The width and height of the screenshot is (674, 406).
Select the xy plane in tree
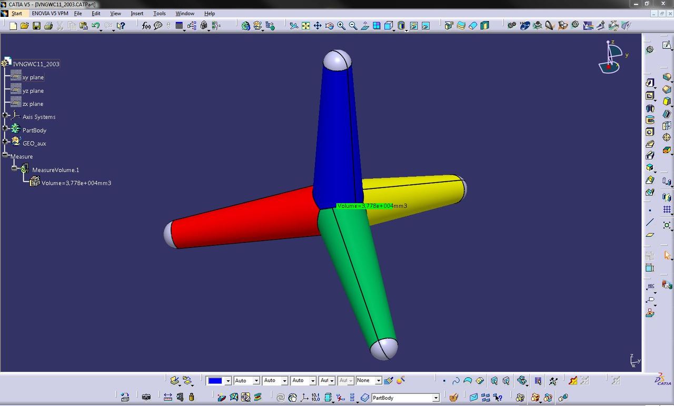click(33, 77)
